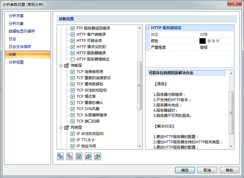Select 日志文件保存 sidebar item
The height and width of the screenshot is (178, 244).
coord(20,47)
